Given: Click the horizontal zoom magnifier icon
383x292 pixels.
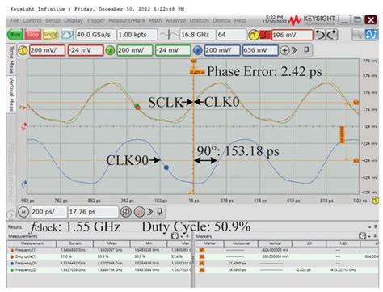Looking at the screenshot, I should pyautogui.click(x=125, y=212).
